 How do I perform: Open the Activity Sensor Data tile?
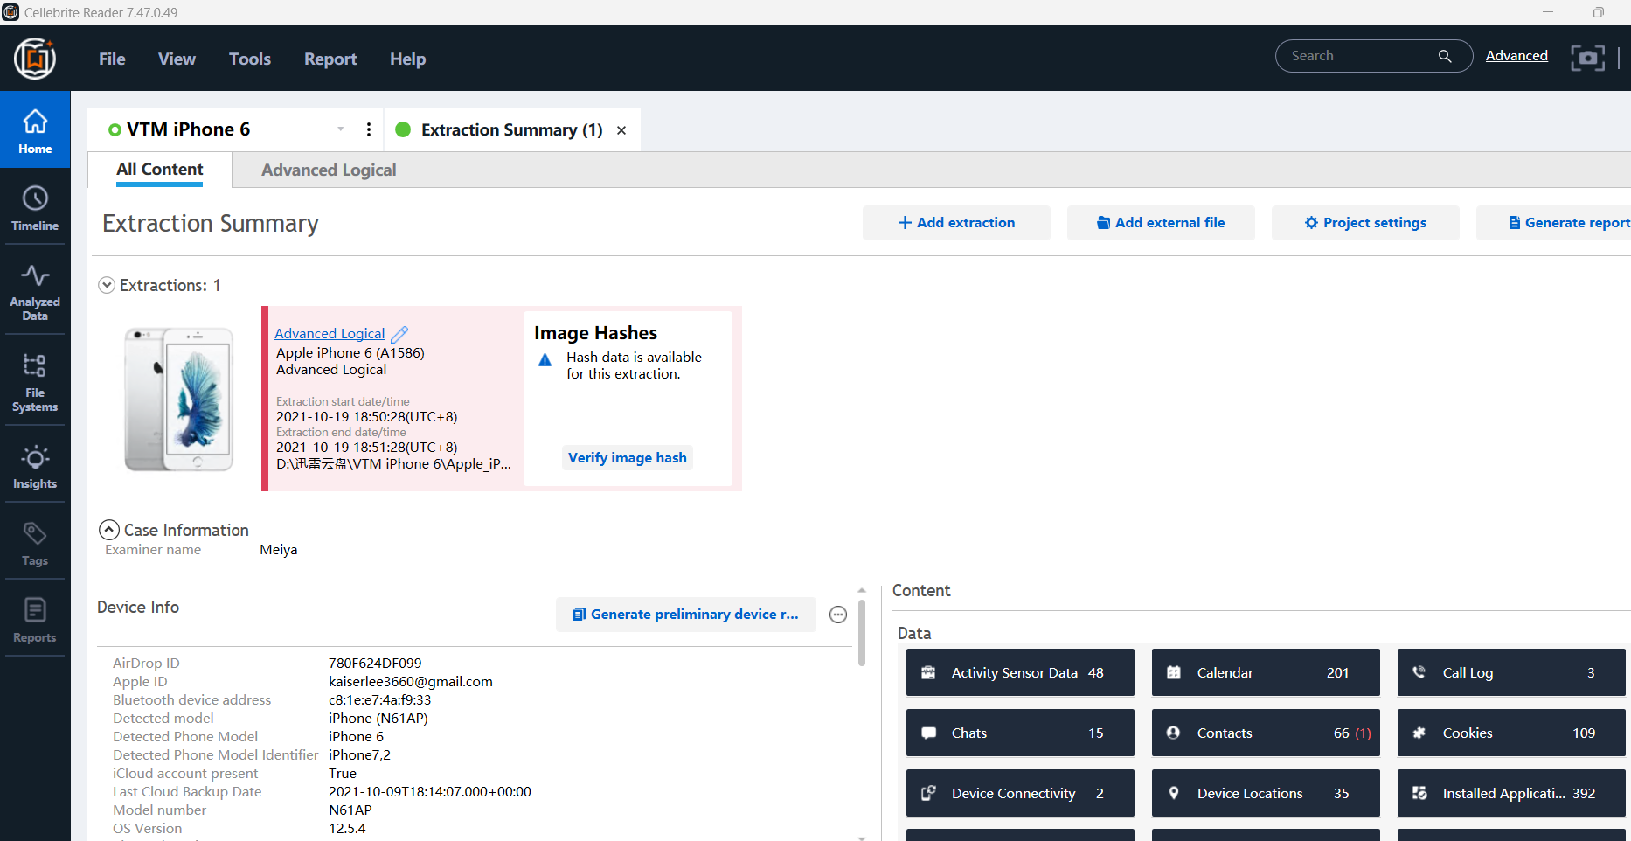(x=1020, y=672)
